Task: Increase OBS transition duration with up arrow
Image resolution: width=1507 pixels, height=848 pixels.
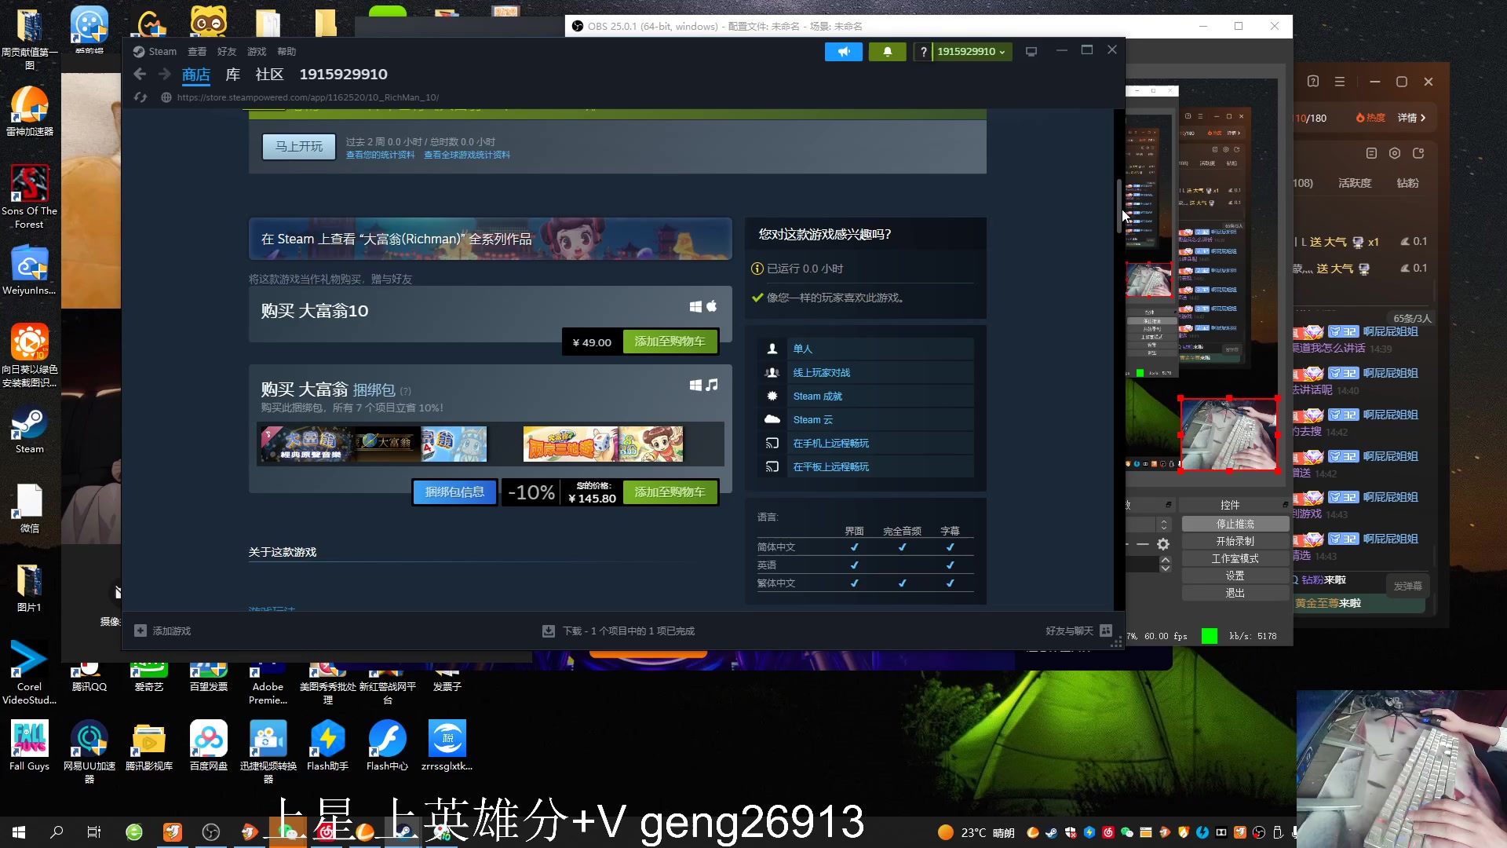Action: (1165, 559)
